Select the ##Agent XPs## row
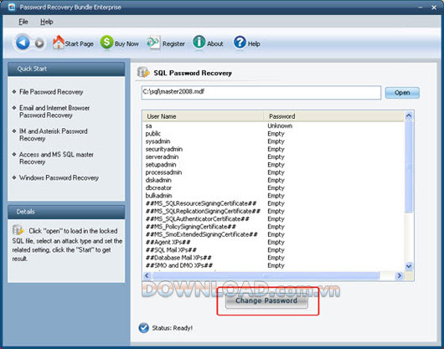Image resolution: width=444 pixels, height=349 pixels. [x=273, y=242]
